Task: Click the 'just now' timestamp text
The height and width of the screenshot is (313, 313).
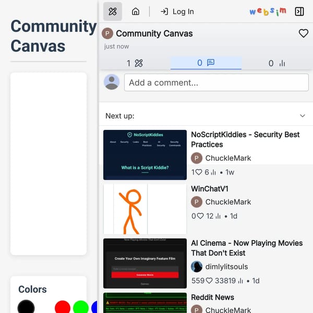Action: (x=116, y=46)
